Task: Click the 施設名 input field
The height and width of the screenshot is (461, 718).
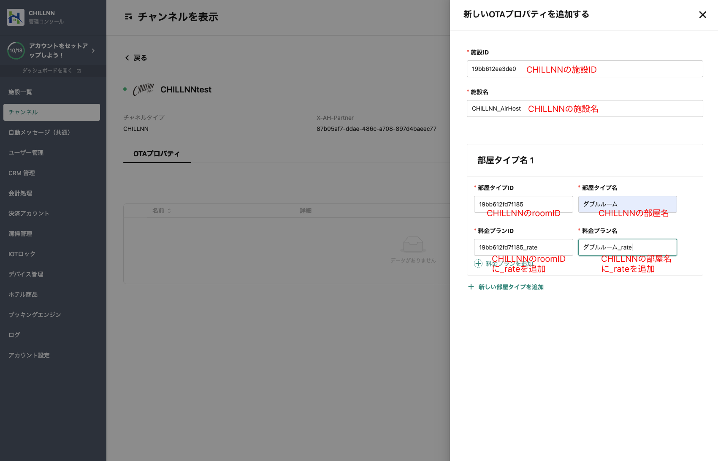Action: click(585, 108)
